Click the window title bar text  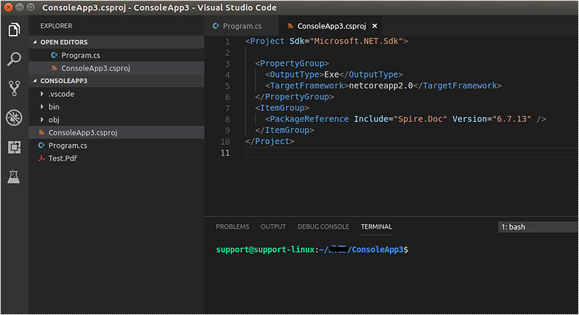(x=159, y=8)
